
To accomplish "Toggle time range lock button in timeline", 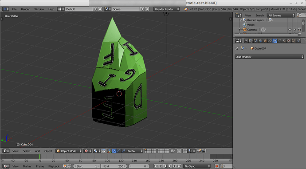I will 69,166.
